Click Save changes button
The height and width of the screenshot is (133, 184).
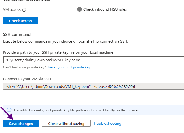pos(21,123)
